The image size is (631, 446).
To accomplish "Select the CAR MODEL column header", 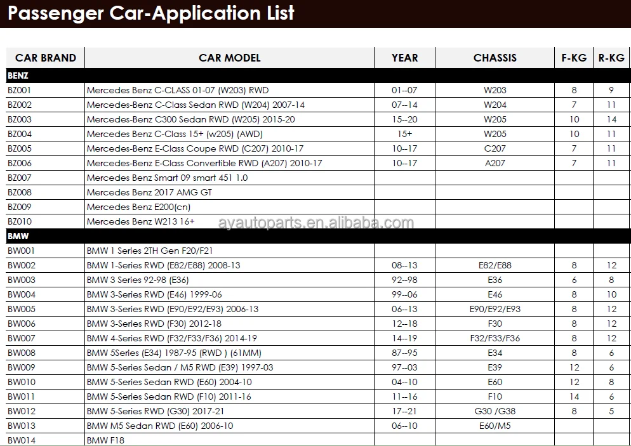I will [x=229, y=58].
